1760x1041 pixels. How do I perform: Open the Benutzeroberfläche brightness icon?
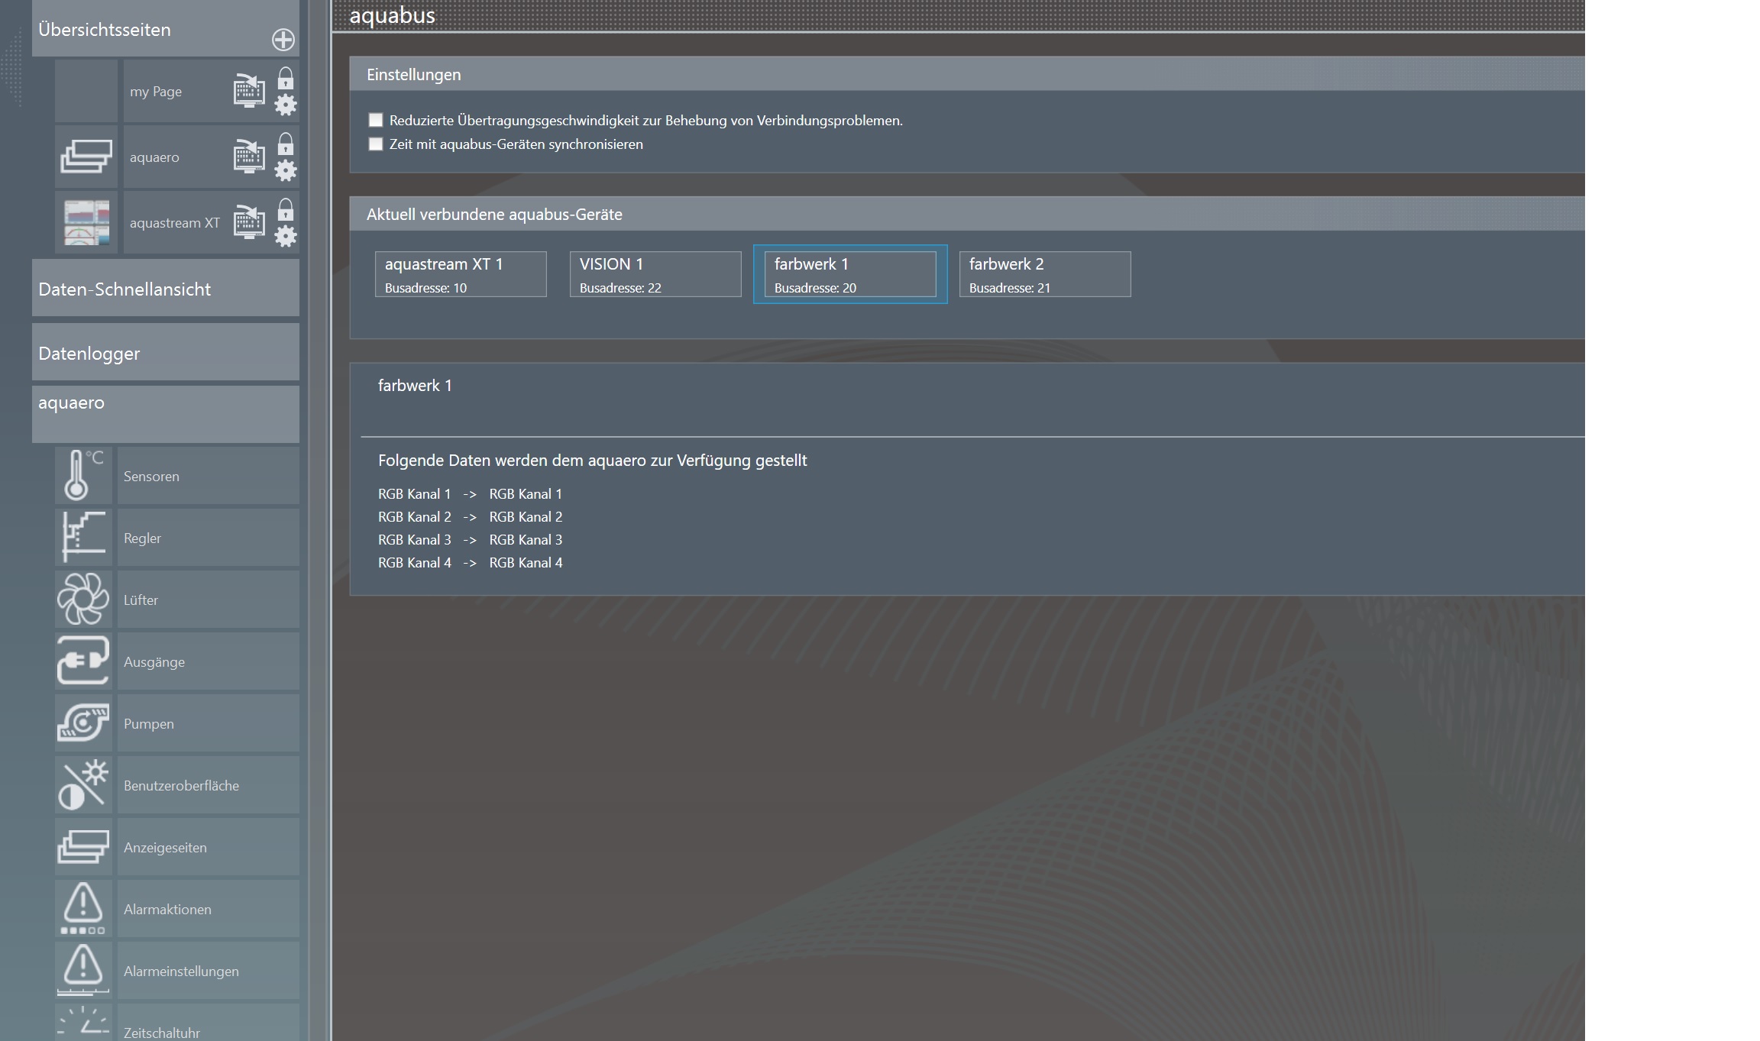click(x=83, y=784)
